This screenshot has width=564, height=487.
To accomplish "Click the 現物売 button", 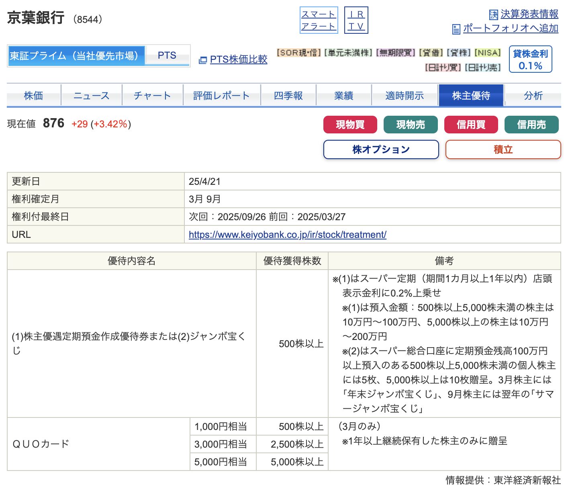I will (x=411, y=125).
